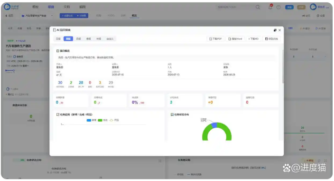Open the 项目 top navigation menu
The image size is (334, 181).
pos(51,7)
